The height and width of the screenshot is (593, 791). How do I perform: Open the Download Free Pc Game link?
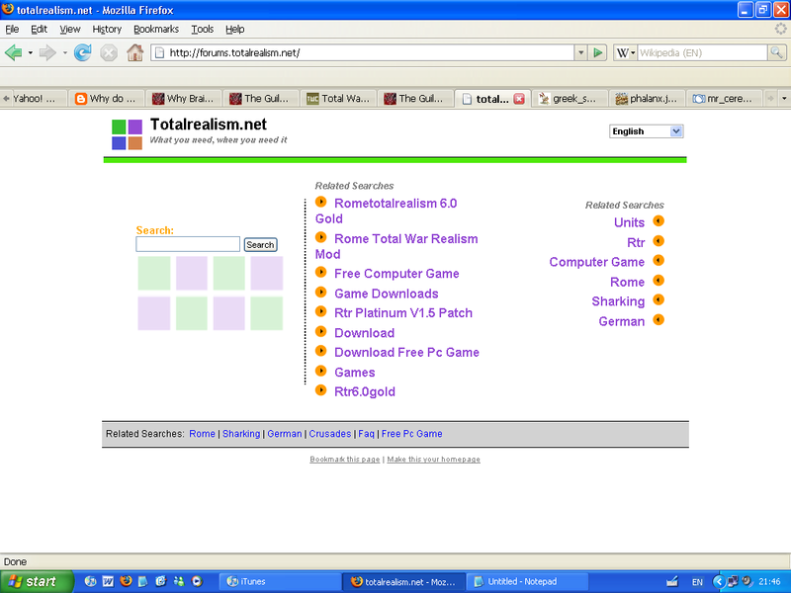click(x=406, y=352)
